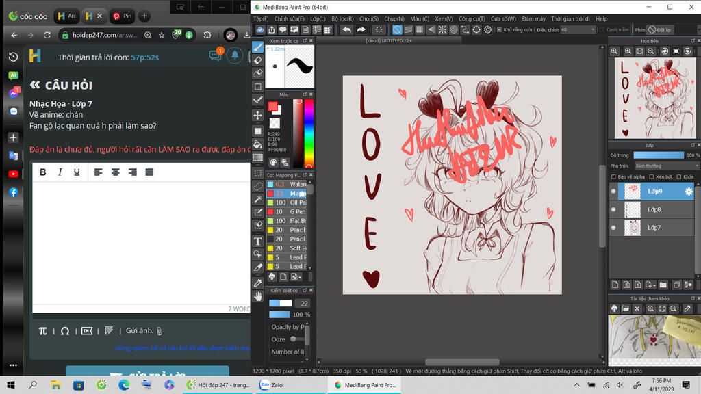The width and height of the screenshot is (701, 394).
Task: Click Gửi ảnh attach image button
Action: 144,330
